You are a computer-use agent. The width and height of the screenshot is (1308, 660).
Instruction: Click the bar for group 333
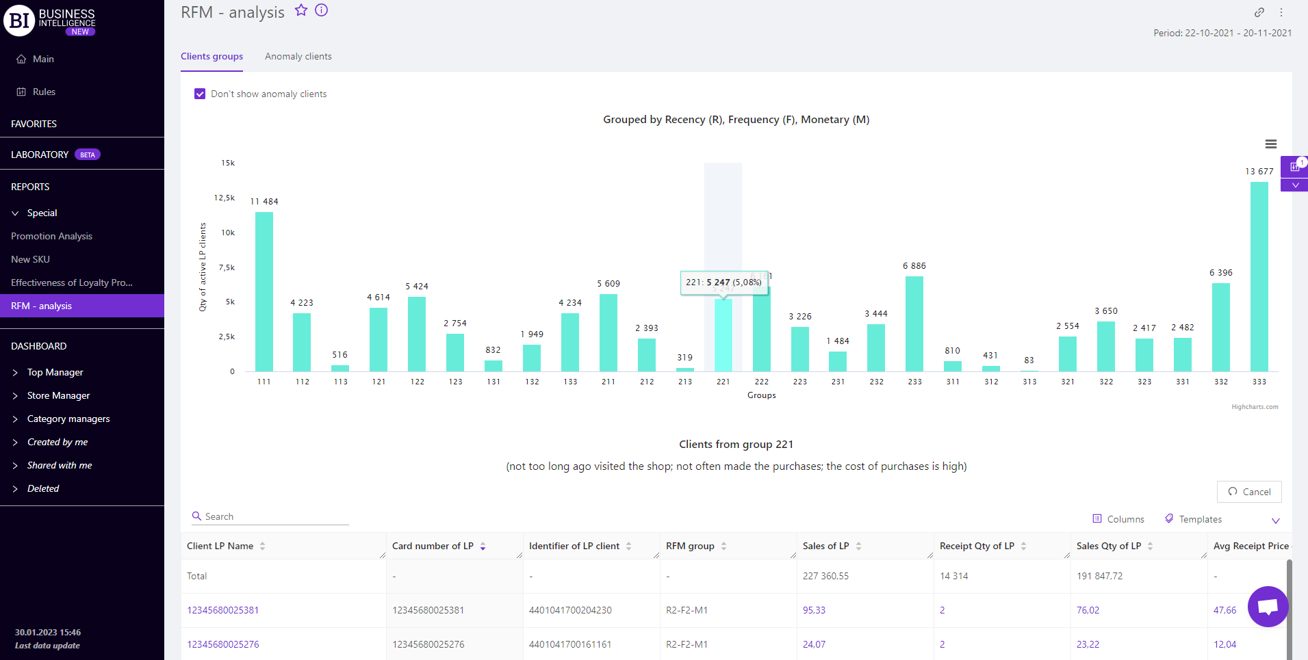coord(1259,276)
